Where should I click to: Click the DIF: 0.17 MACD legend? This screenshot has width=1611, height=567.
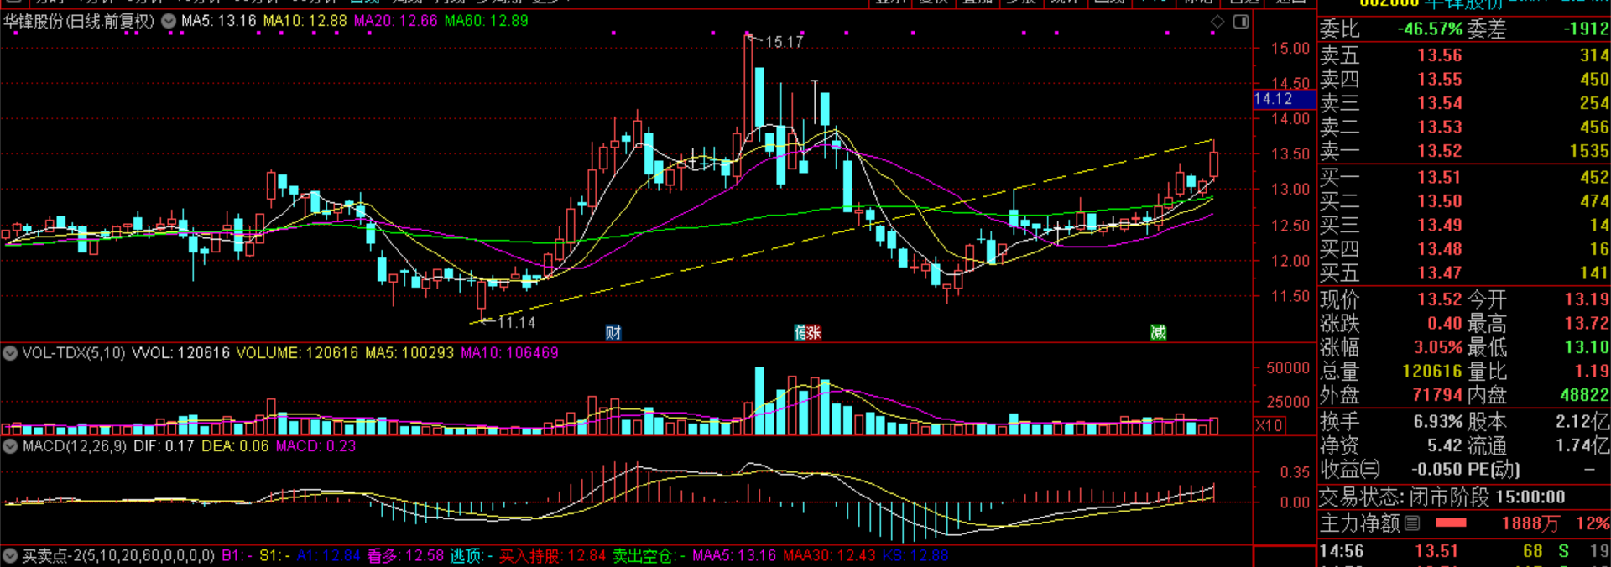164,446
